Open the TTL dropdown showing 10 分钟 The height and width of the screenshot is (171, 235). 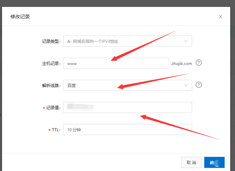pos(128,130)
